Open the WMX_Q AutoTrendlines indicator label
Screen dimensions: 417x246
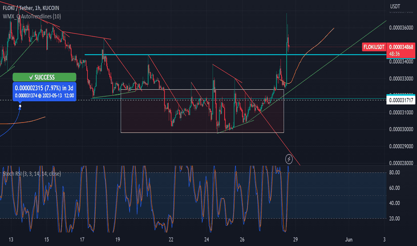point(32,17)
